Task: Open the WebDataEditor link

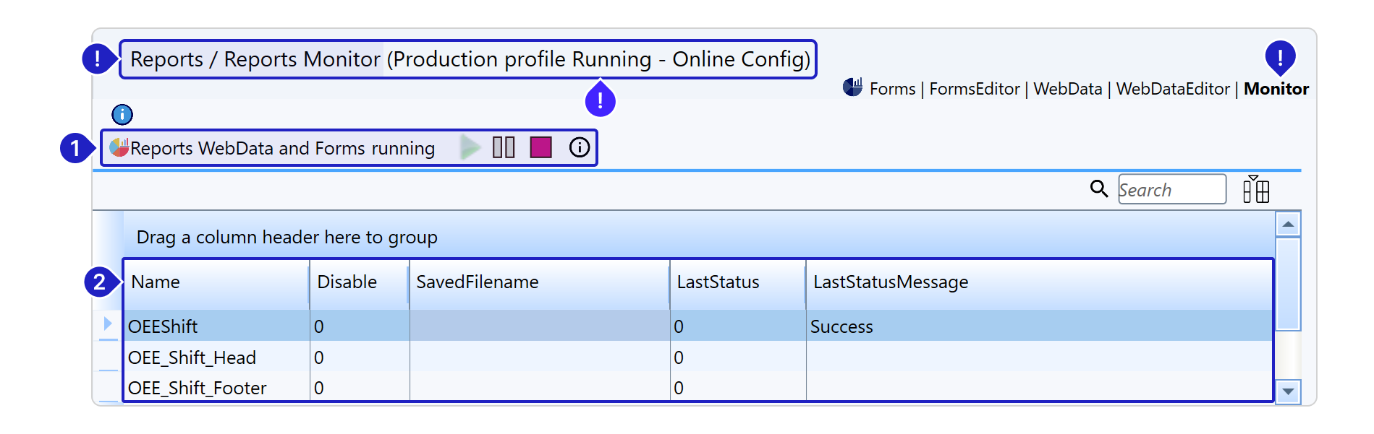Action: 1172,89
